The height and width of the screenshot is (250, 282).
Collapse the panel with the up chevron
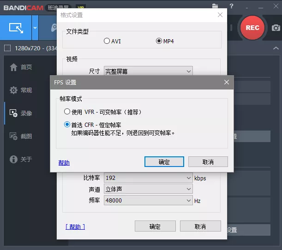click(276, 48)
